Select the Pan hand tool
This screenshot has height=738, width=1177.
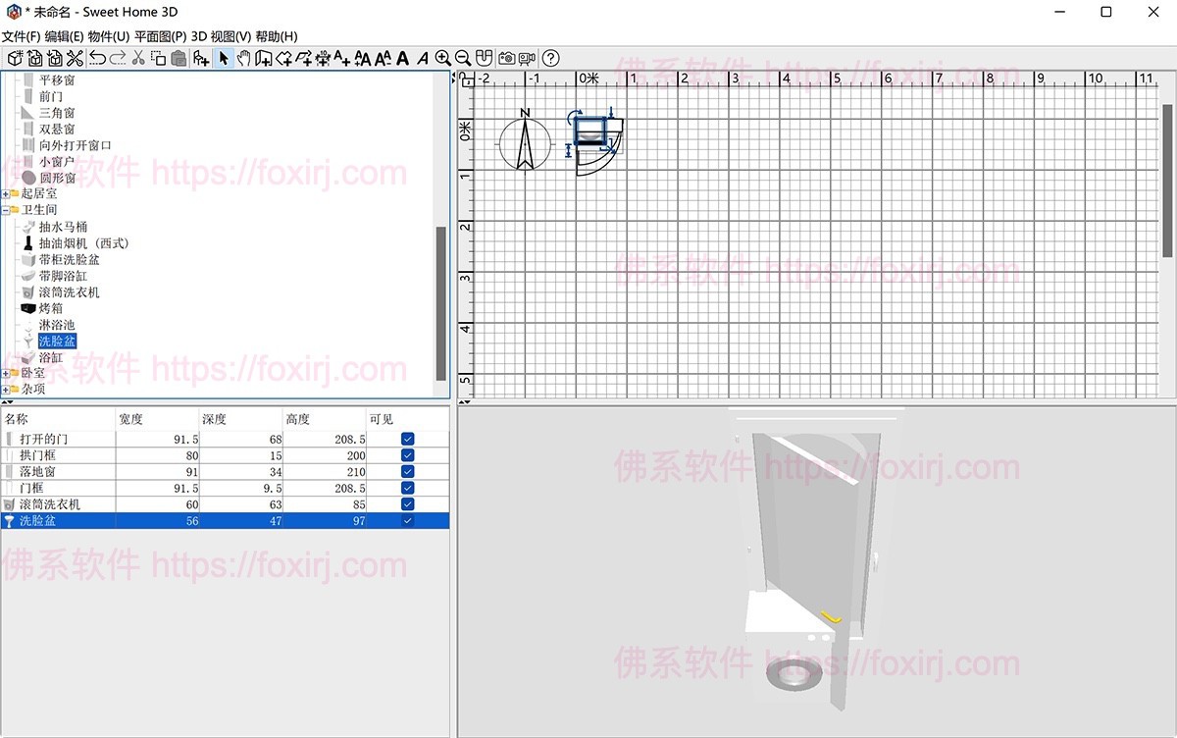[243, 59]
